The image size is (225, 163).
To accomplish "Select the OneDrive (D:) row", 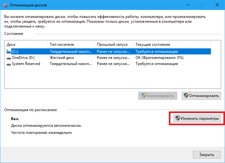I will pos(108,58).
